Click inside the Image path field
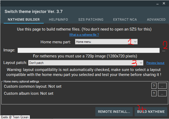 coord(89,50)
